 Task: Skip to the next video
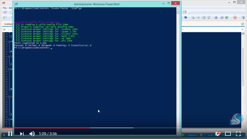pos(22,134)
